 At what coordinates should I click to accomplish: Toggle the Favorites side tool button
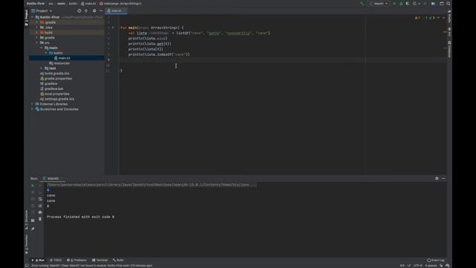point(27,244)
